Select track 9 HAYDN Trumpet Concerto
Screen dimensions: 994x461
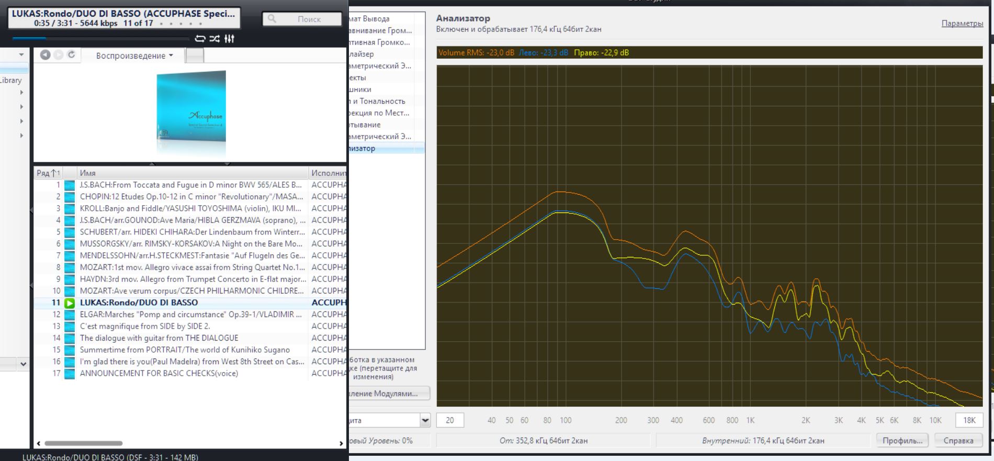[x=191, y=279]
